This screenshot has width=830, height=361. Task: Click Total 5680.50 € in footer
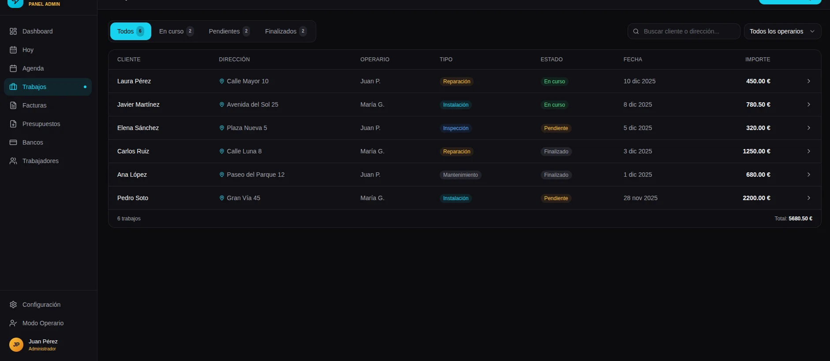click(793, 219)
